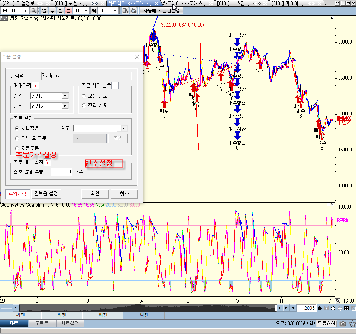Click the camera screenshot icon

pyautogui.click(x=343, y=324)
